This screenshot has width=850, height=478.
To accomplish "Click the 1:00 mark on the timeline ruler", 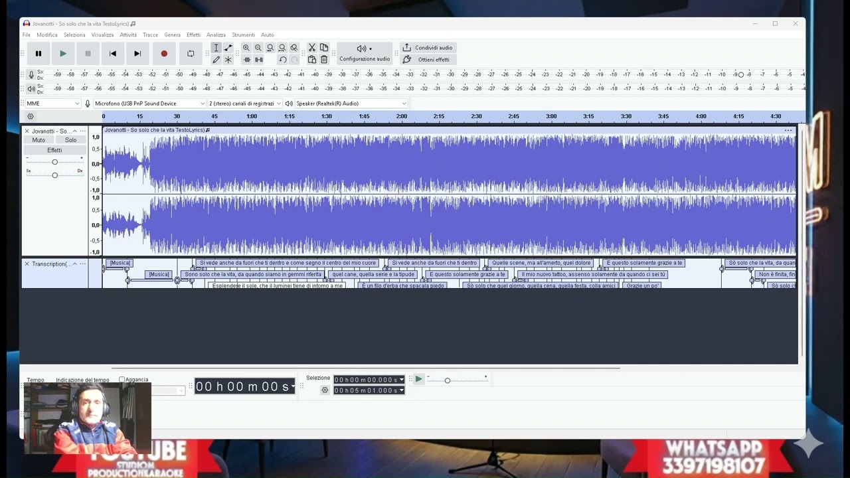I will pos(252,117).
